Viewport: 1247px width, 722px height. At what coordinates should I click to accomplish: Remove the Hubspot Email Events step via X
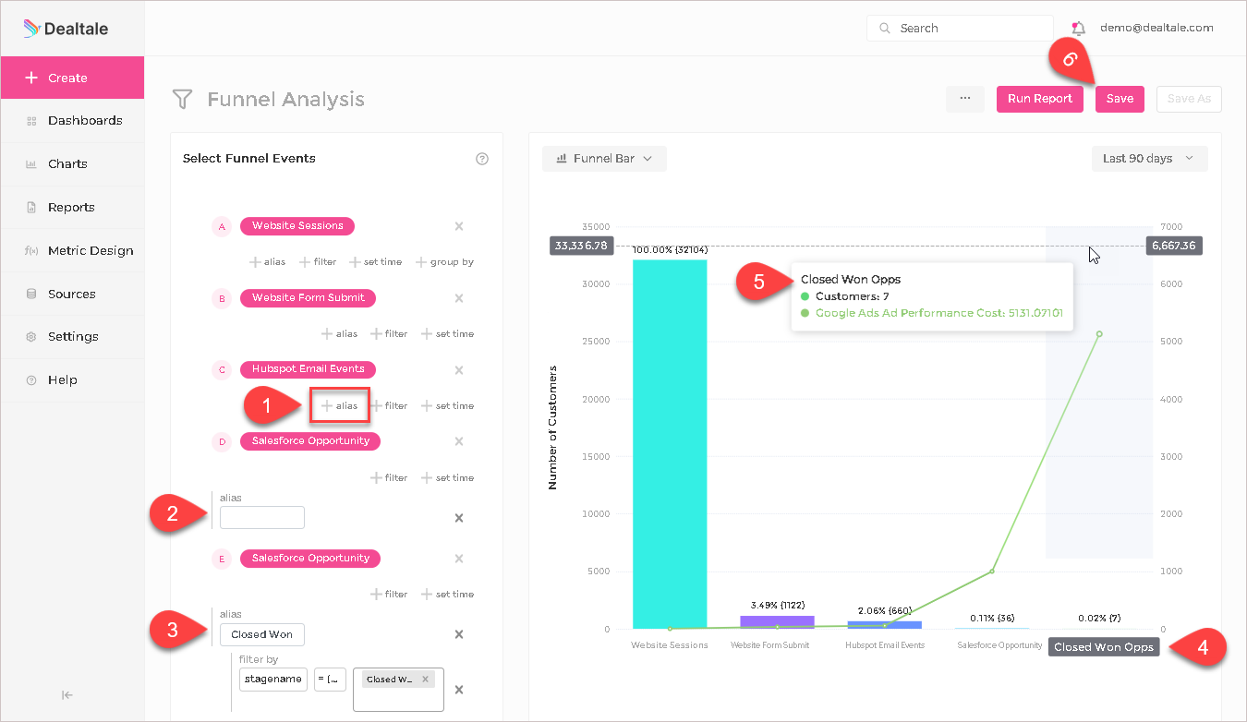click(459, 370)
